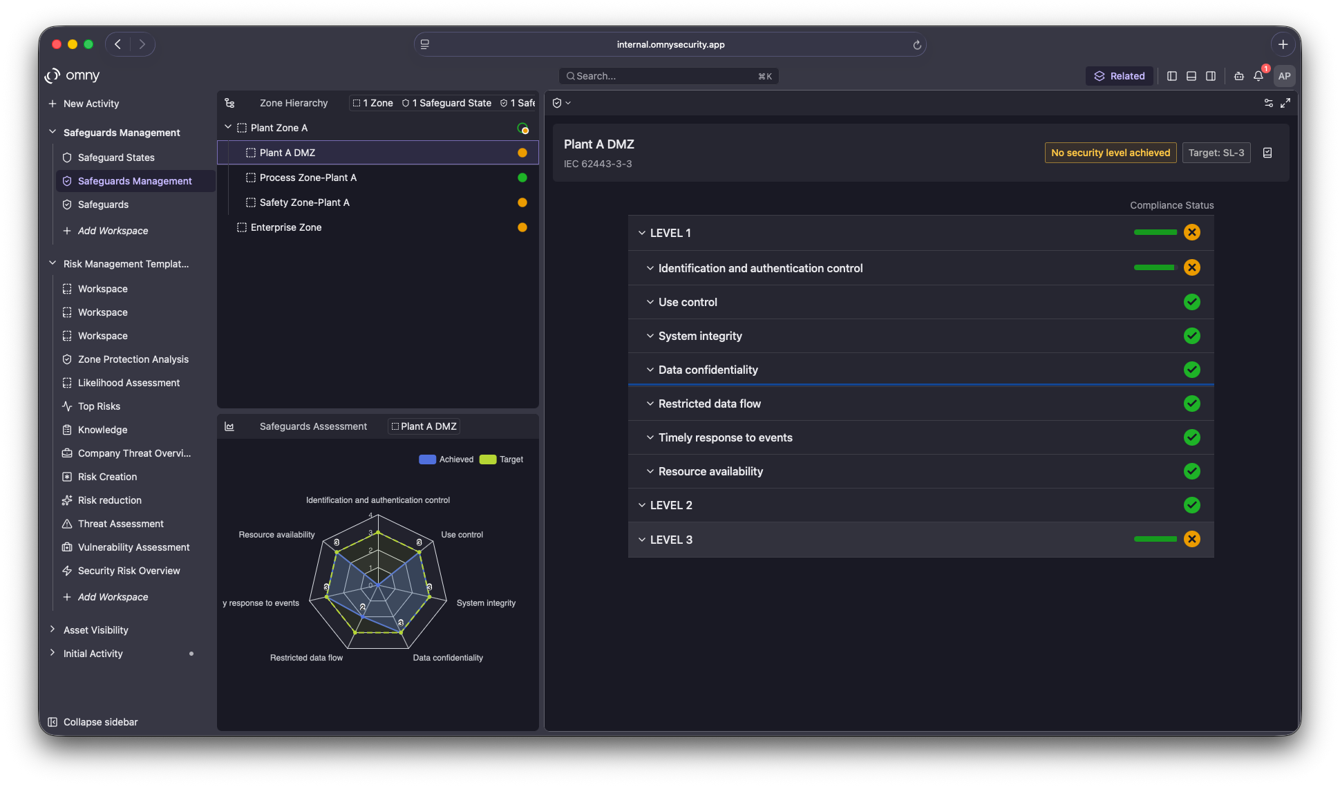Expand panel to fullscreen with arrows icon
Image resolution: width=1340 pixels, height=787 pixels.
1285,103
